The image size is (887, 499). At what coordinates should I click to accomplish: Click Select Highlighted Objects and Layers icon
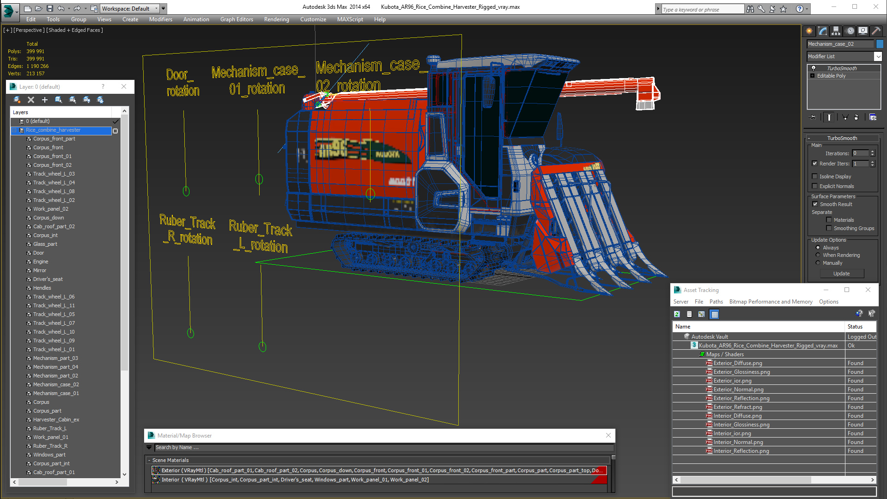(59, 100)
